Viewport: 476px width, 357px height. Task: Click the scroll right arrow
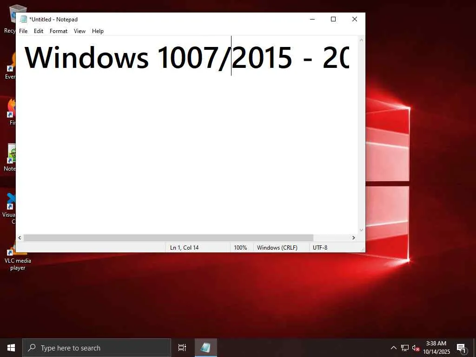[x=353, y=238]
